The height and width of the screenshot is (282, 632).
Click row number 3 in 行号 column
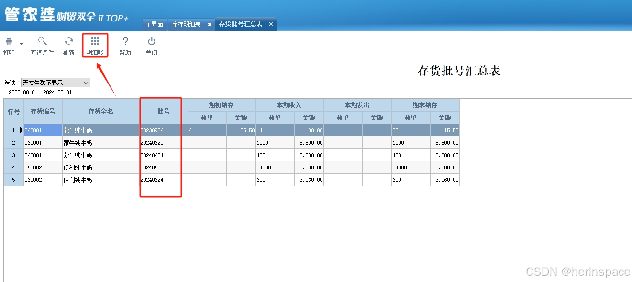click(14, 155)
